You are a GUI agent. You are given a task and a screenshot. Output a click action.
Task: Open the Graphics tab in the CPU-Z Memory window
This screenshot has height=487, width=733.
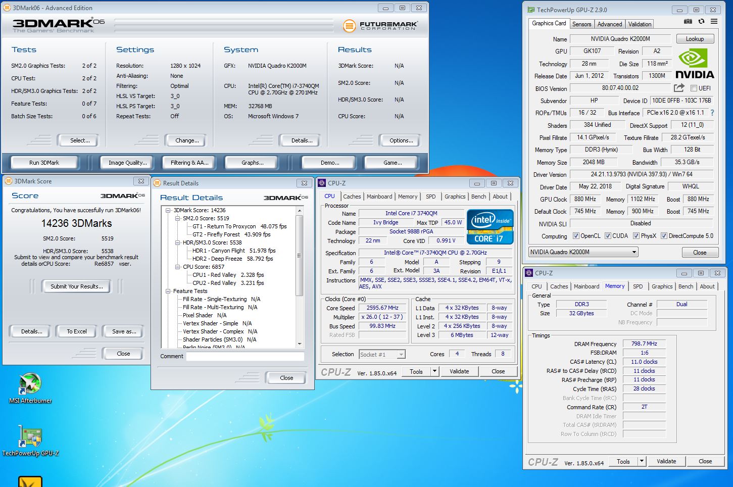coord(662,286)
